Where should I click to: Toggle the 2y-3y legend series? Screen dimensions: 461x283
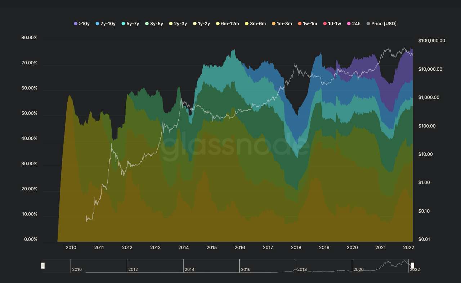178,24
